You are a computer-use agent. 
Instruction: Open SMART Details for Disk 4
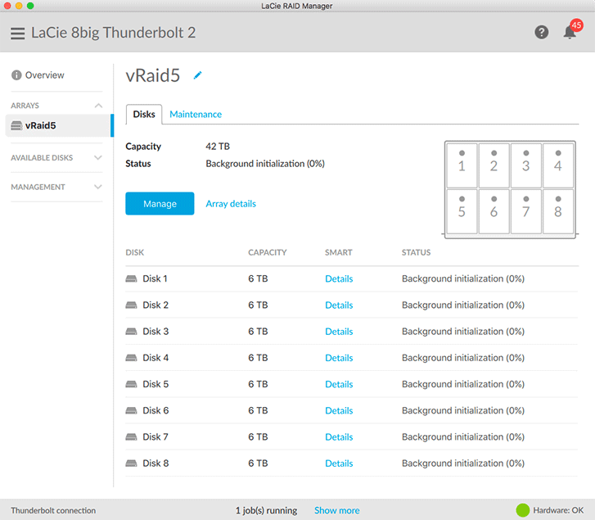[339, 358]
